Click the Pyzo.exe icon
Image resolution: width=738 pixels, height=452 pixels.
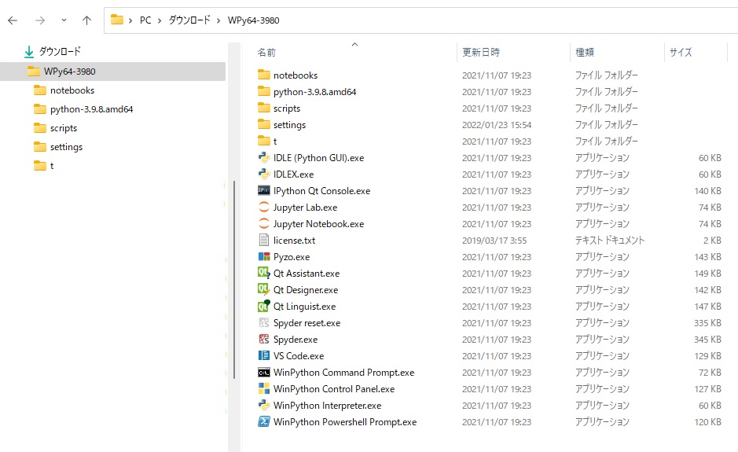pyautogui.click(x=264, y=256)
